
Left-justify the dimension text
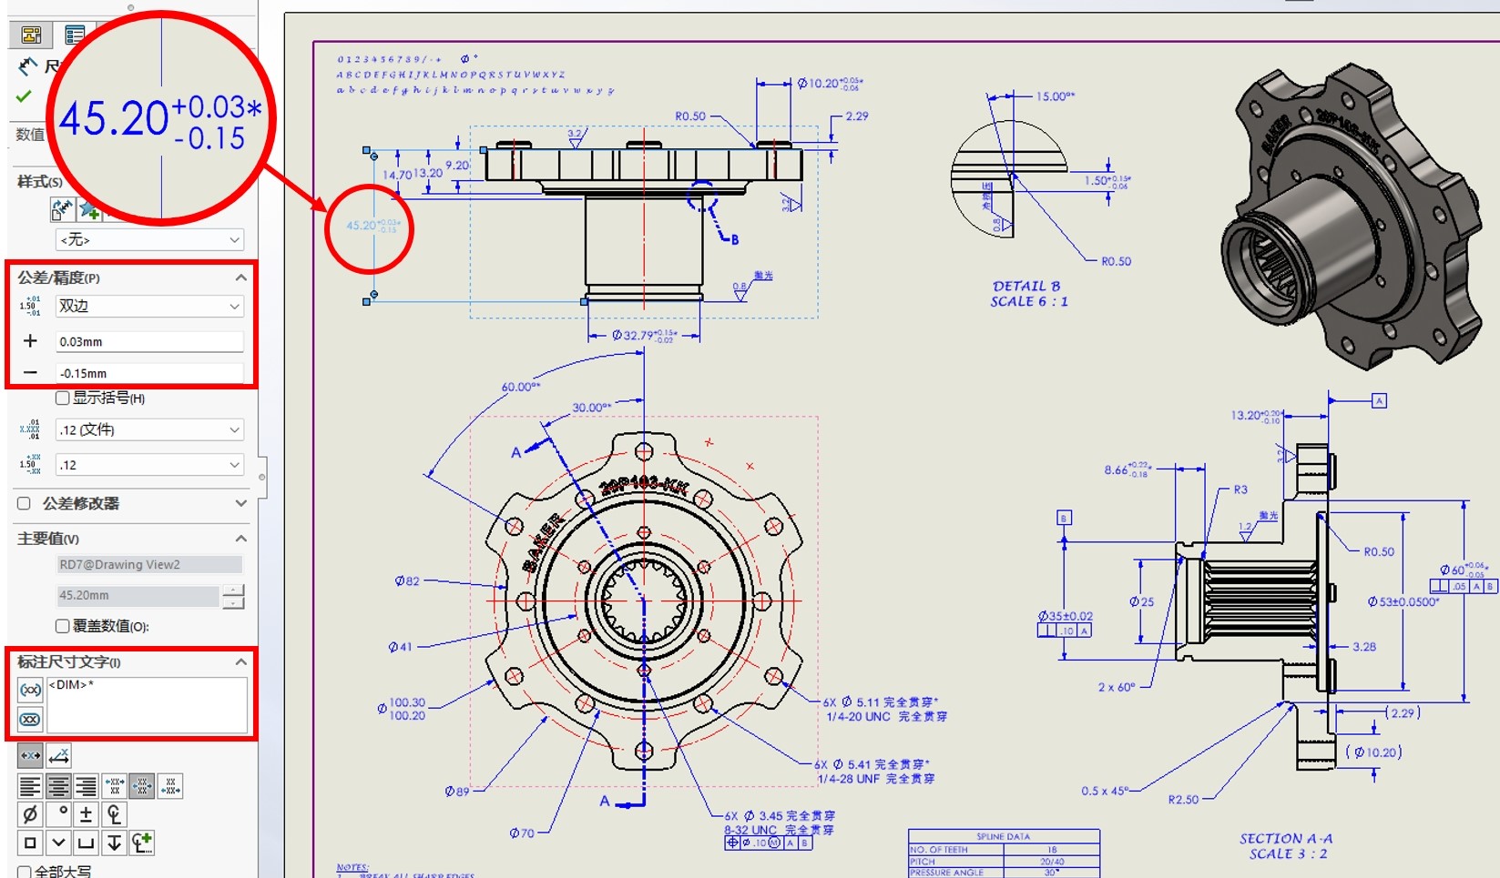(x=30, y=786)
